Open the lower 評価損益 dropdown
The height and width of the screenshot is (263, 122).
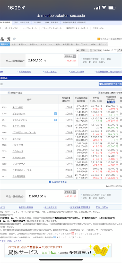pos(70,192)
